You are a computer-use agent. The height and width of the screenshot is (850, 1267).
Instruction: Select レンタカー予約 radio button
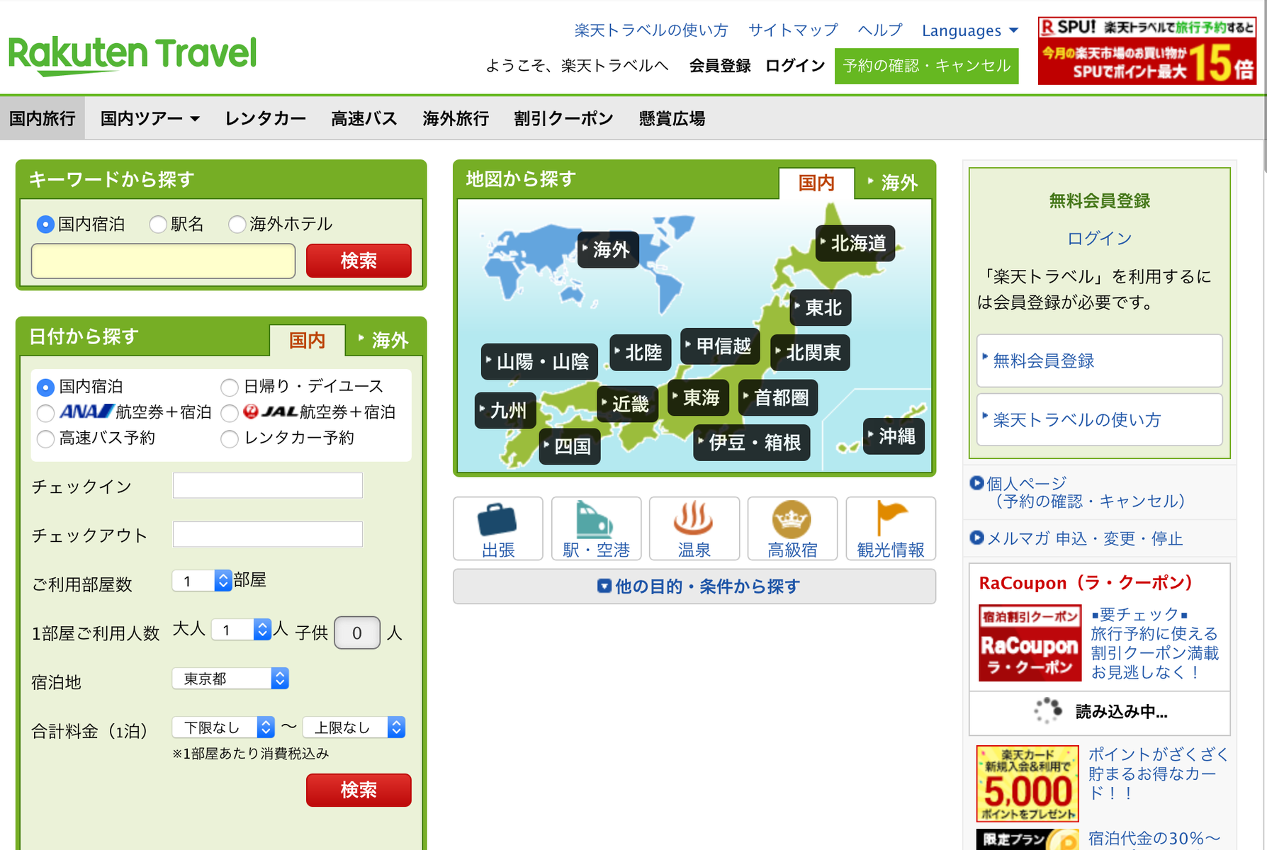[x=230, y=439]
